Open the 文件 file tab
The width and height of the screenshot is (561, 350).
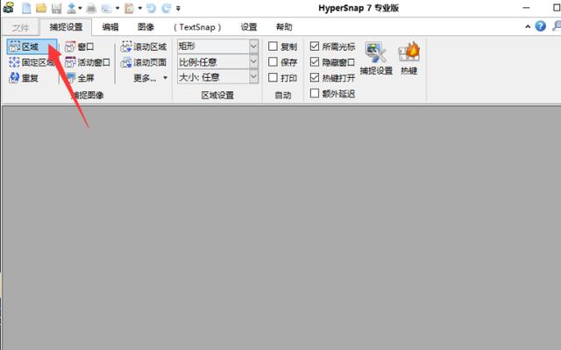(x=20, y=27)
